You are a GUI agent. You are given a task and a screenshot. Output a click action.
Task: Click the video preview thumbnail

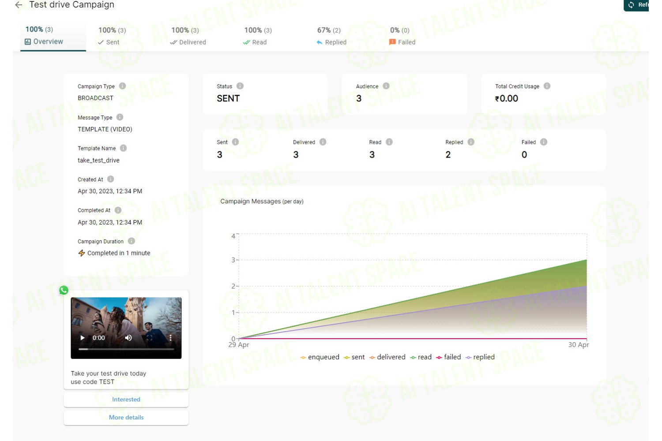tap(126, 328)
